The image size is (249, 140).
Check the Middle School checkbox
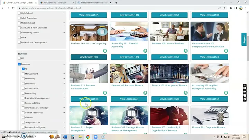click(x=19, y=23)
